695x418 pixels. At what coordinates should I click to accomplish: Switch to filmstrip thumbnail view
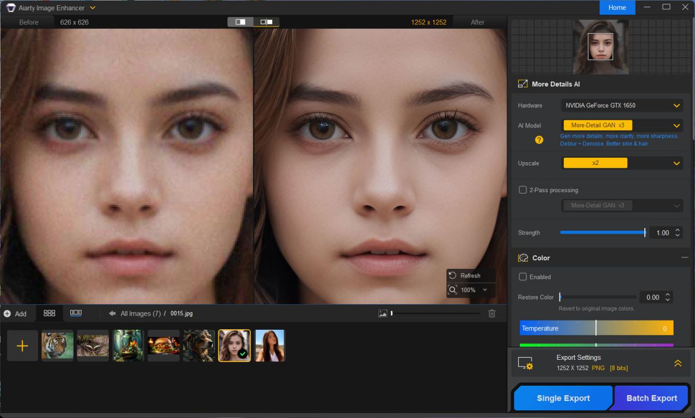click(x=76, y=313)
